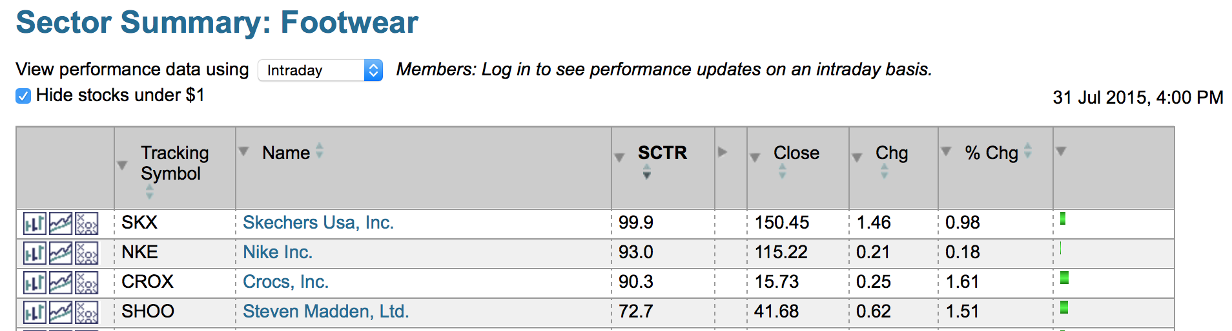Open the Nike Inc. company link
Screen dimensions: 1232x331
click(278, 252)
